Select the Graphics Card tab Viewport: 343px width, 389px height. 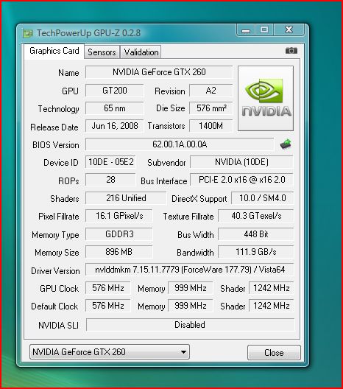click(54, 51)
